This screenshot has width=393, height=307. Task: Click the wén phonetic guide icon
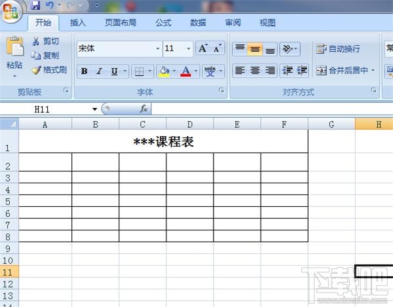(x=210, y=71)
